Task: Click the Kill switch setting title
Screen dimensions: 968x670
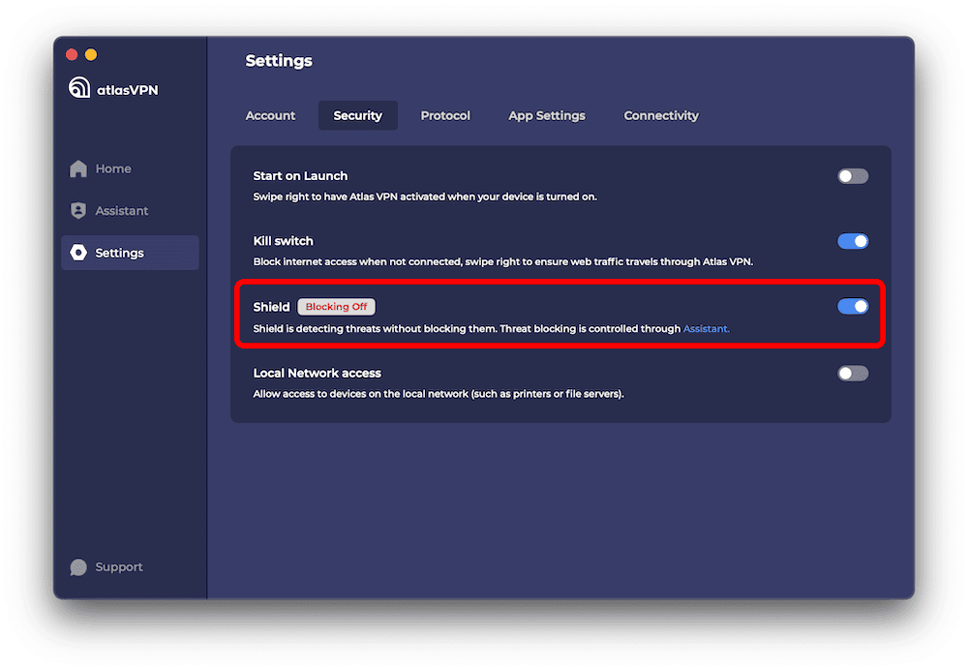Action: [283, 241]
